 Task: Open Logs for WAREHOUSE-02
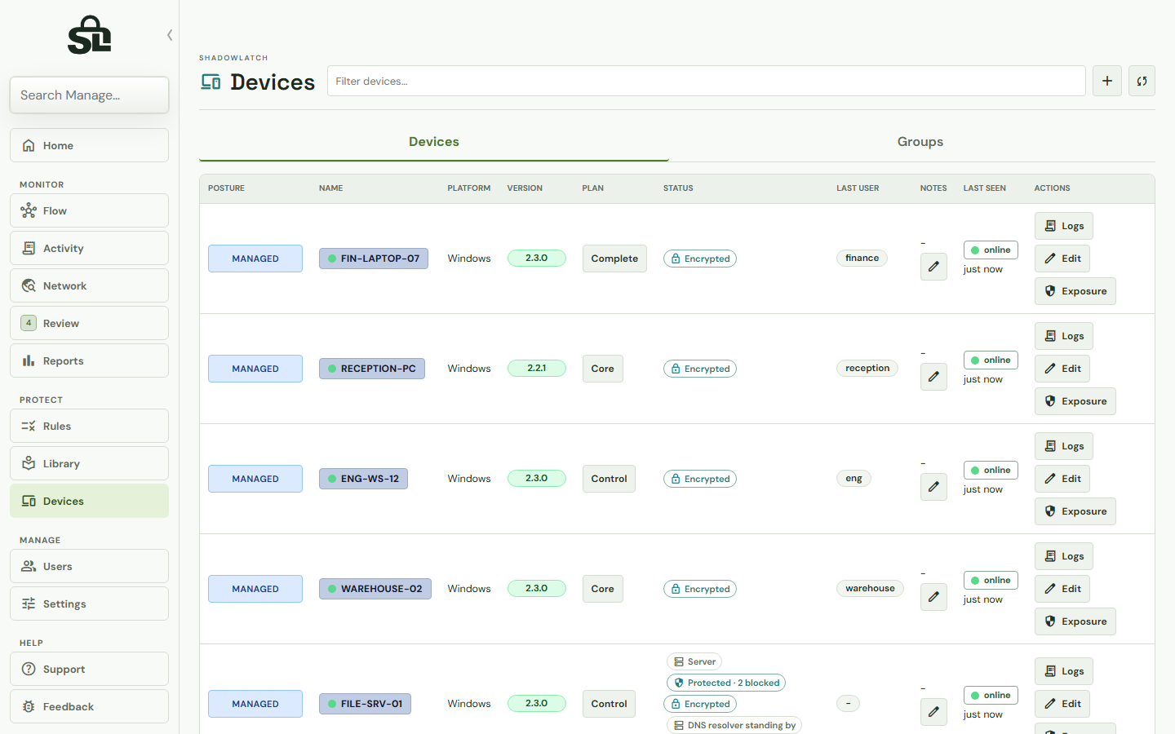(1064, 556)
